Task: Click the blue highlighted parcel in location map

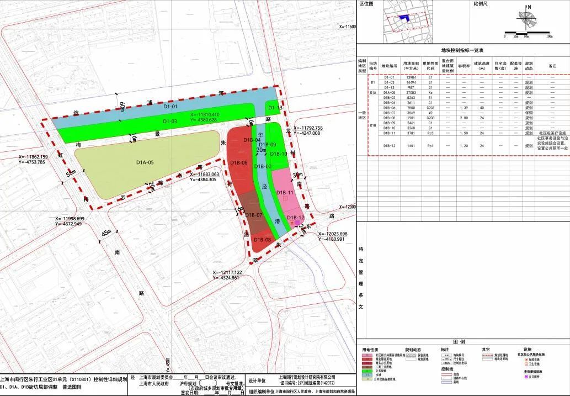Action: click(404, 18)
